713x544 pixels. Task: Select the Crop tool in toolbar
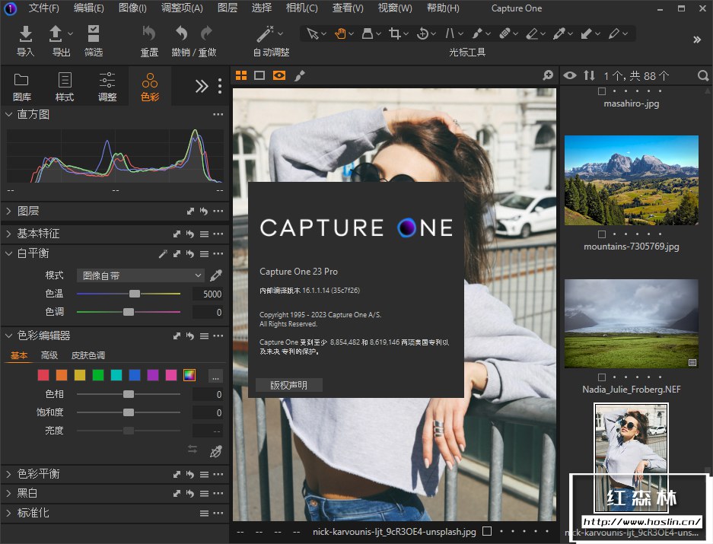(x=394, y=33)
